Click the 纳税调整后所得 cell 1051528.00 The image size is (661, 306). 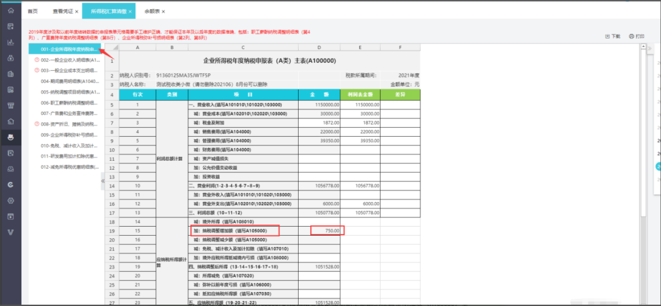coord(319,267)
